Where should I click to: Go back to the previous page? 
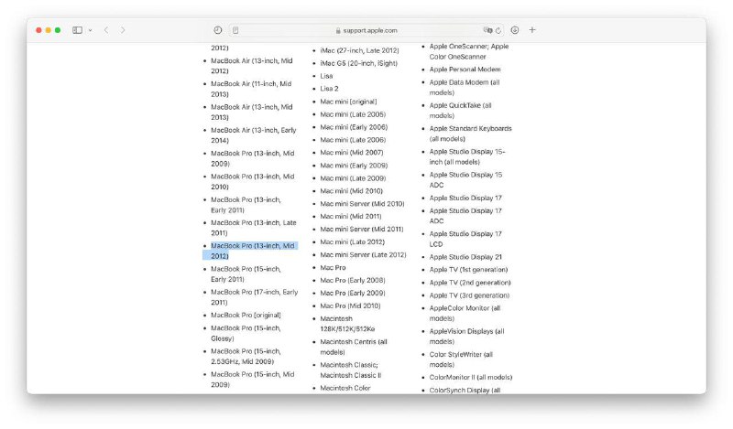pos(106,30)
